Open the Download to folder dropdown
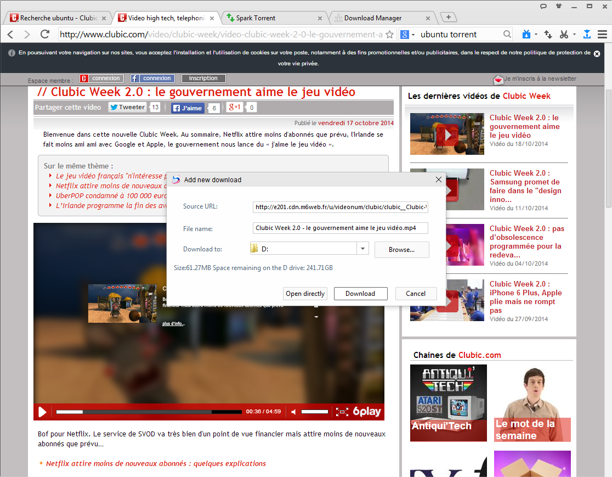The image size is (612, 477). pos(362,249)
